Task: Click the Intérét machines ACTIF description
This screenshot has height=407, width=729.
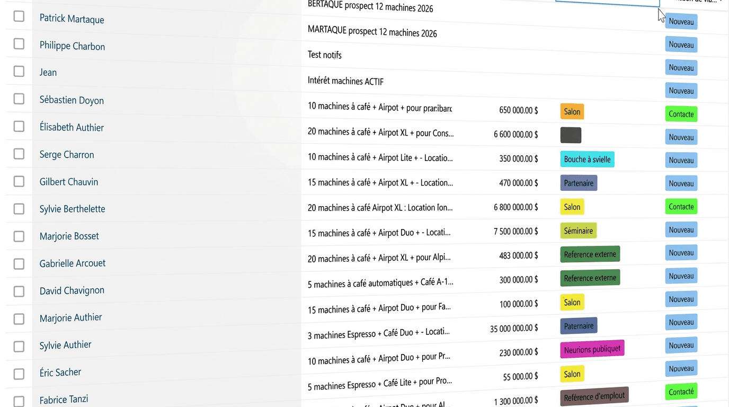Action: [x=345, y=81]
